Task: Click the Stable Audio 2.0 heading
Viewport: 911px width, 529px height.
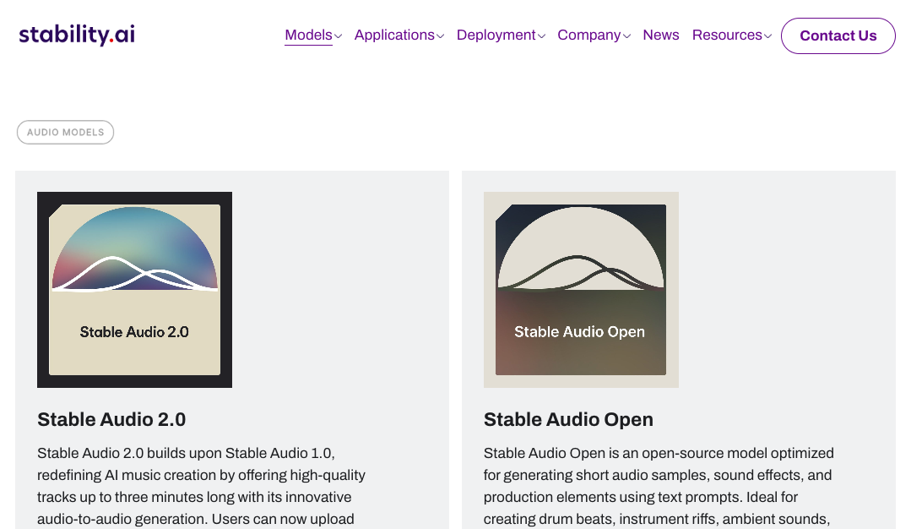Action: coord(111,419)
